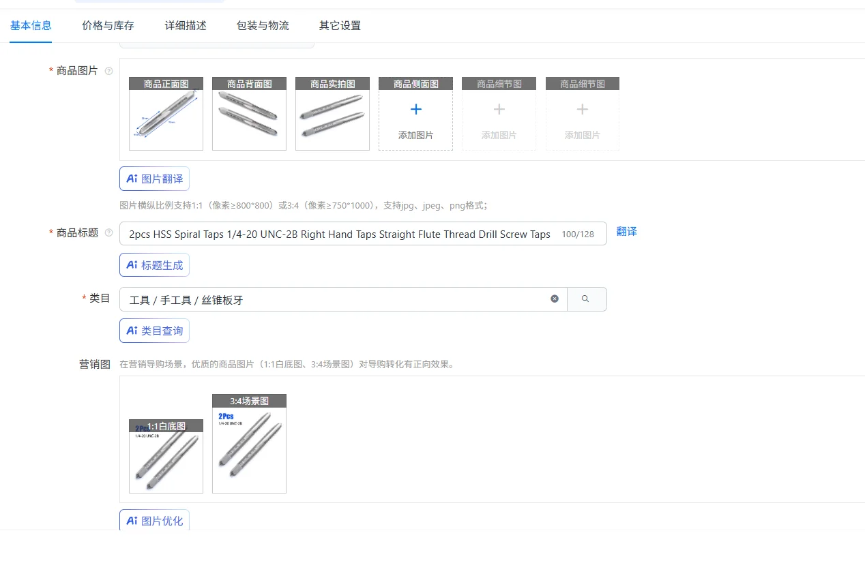Viewport: 865px width, 561px height.
Task: Select the 包装与物流 tab
Action: [x=263, y=26]
